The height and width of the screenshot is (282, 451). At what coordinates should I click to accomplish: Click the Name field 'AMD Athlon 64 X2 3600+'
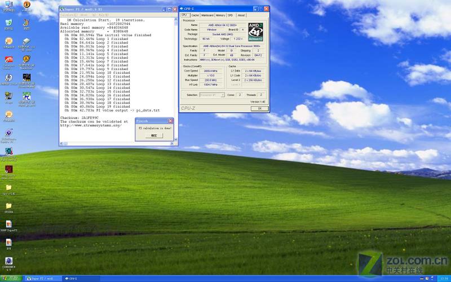click(223, 25)
